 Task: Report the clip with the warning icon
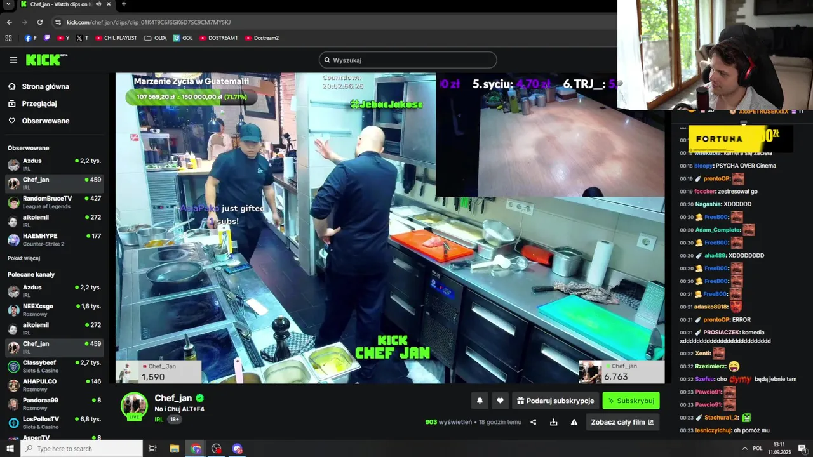pos(574,422)
